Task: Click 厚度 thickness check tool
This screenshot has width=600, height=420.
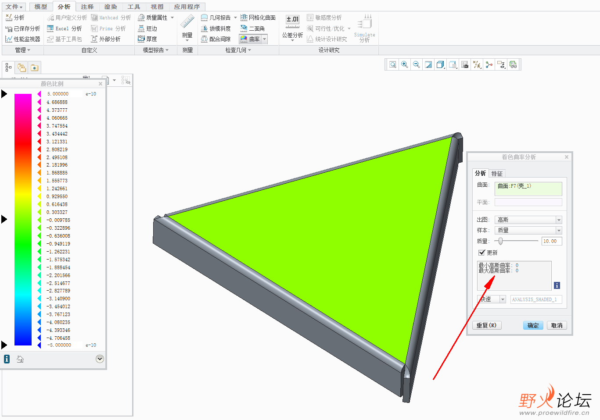Action: point(147,39)
